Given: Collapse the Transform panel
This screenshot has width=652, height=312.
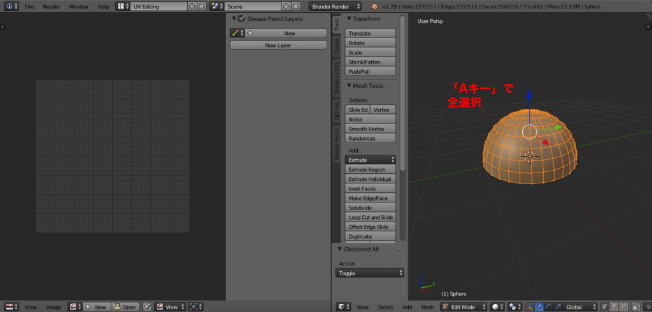Looking at the screenshot, I should (350, 18).
